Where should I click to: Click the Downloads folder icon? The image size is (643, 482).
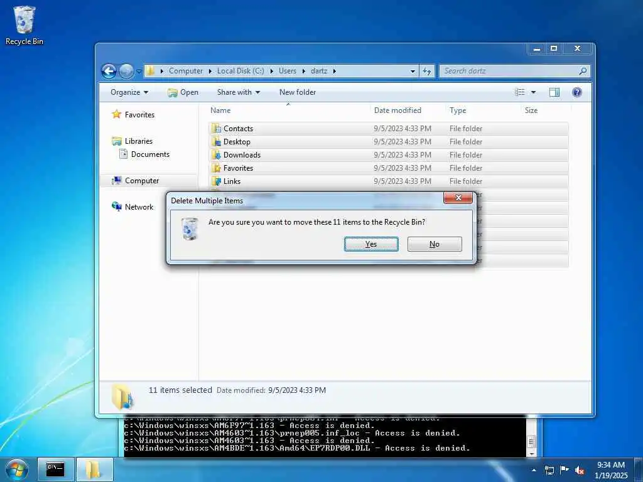coord(216,154)
